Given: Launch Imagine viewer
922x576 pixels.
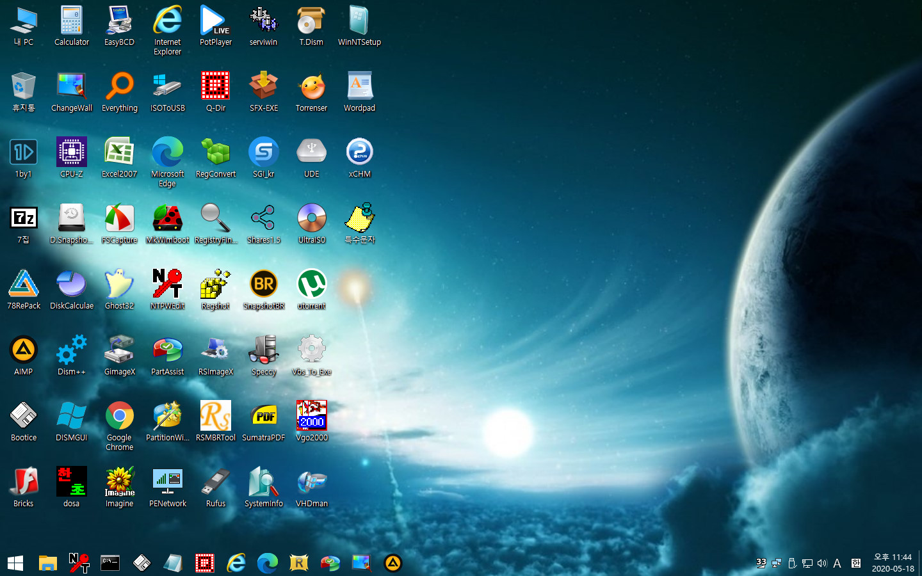Looking at the screenshot, I should [120, 488].
